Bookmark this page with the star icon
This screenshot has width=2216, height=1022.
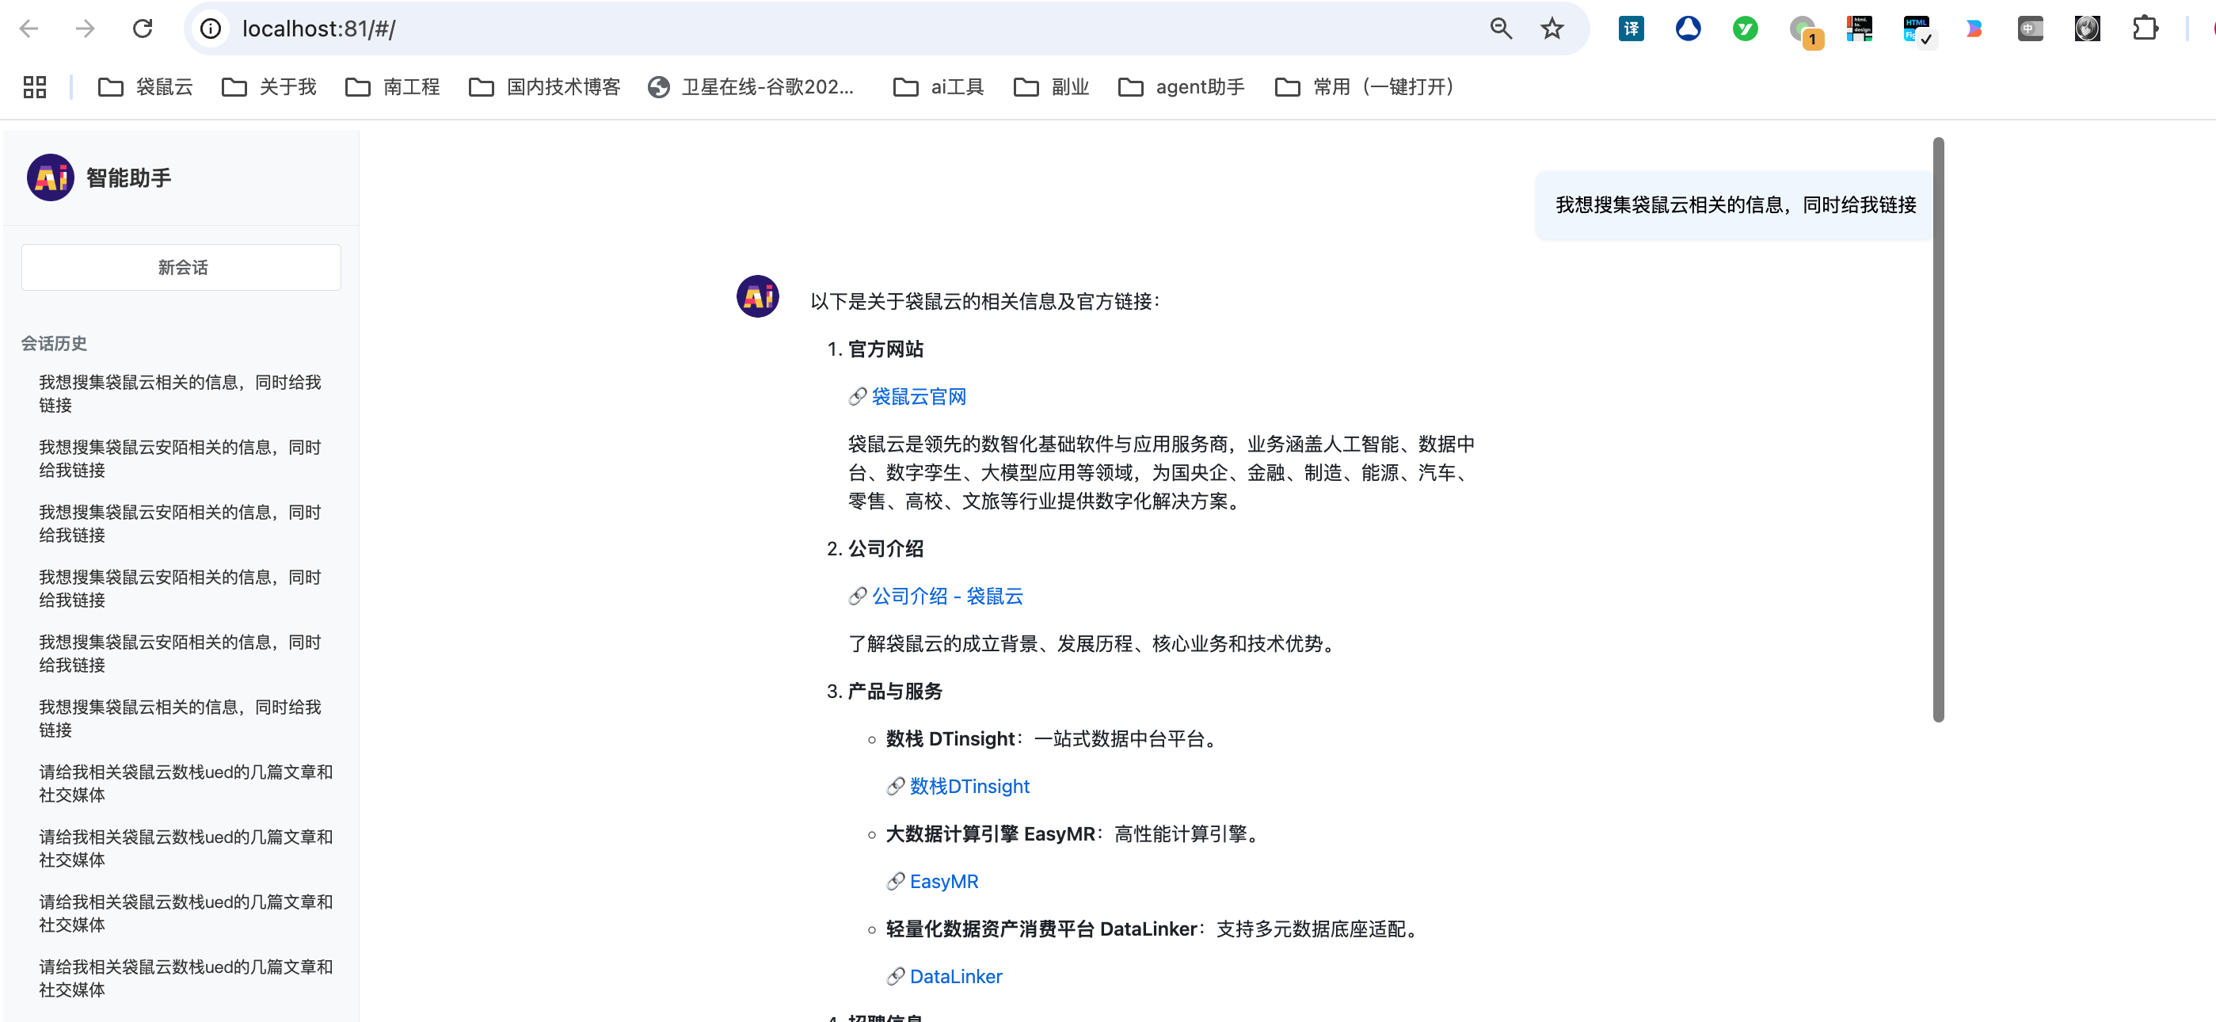pyautogui.click(x=1552, y=29)
